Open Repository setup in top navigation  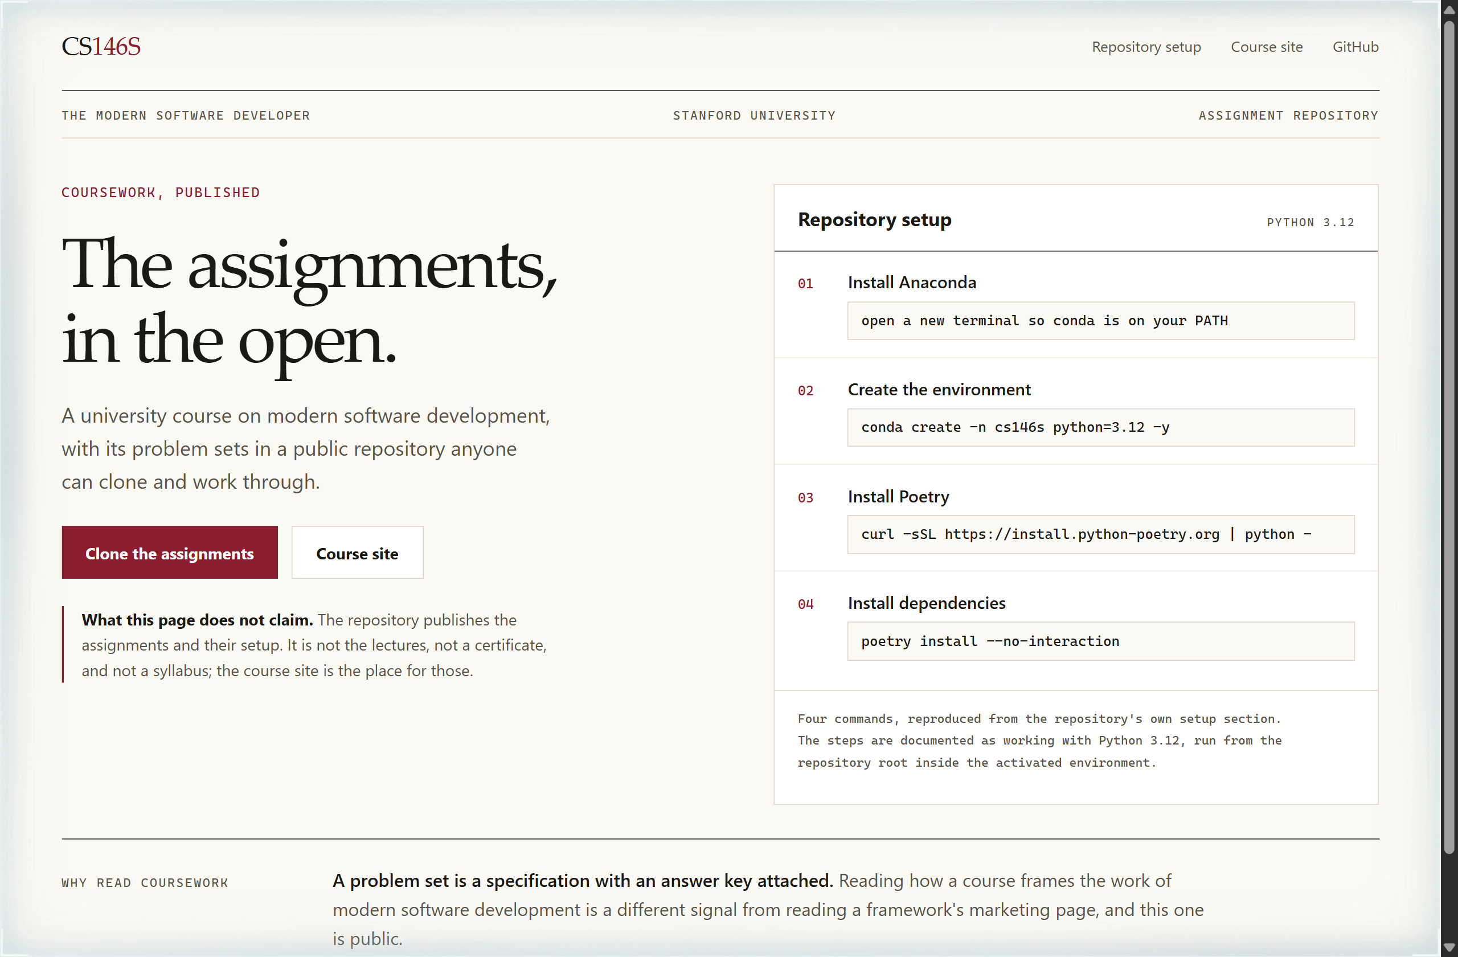pos(1146,47)
